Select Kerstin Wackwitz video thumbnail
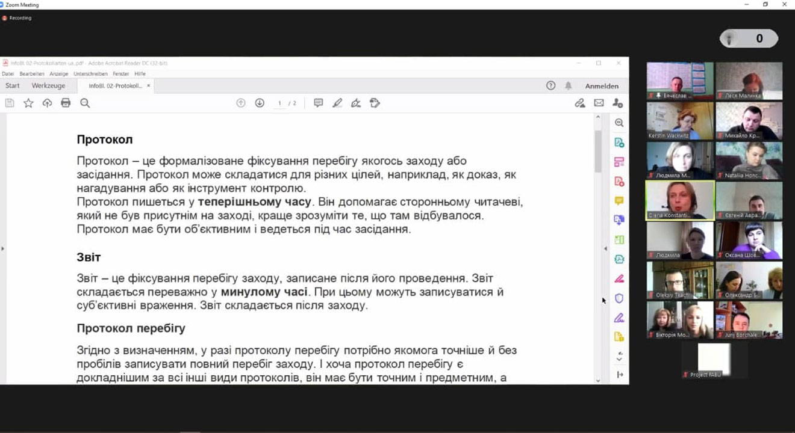Screen dimensions: 795x433 click(x=680, y=120)
